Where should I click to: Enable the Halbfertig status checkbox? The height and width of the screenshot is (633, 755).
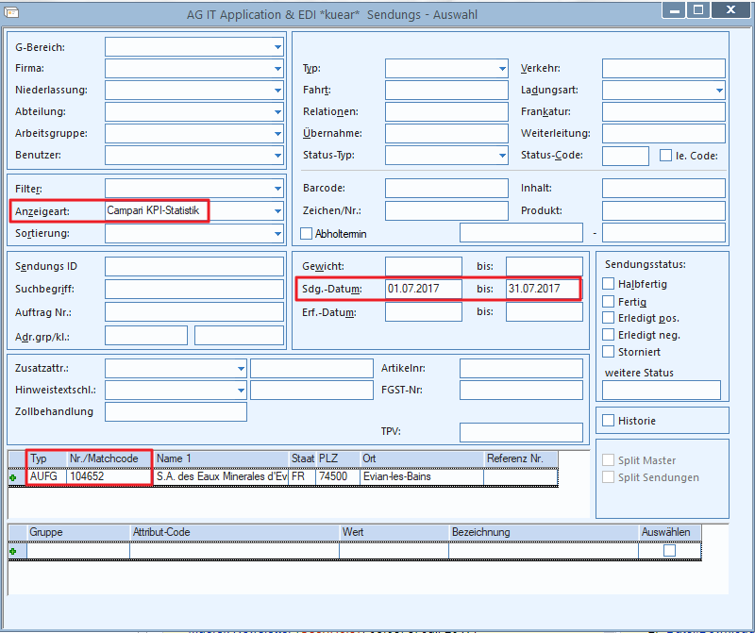pos(608,284)
